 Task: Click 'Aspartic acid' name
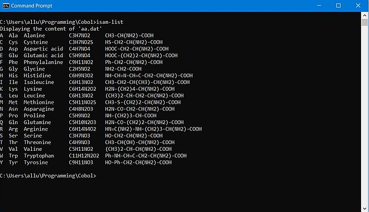(x=43, y=49)
